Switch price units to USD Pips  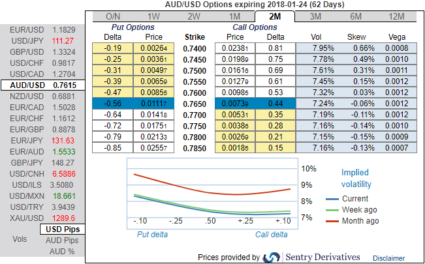[x=62, y=229]
